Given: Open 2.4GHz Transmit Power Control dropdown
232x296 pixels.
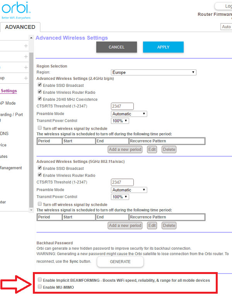Looking at the screenshot, I should [x=120, y=121].
